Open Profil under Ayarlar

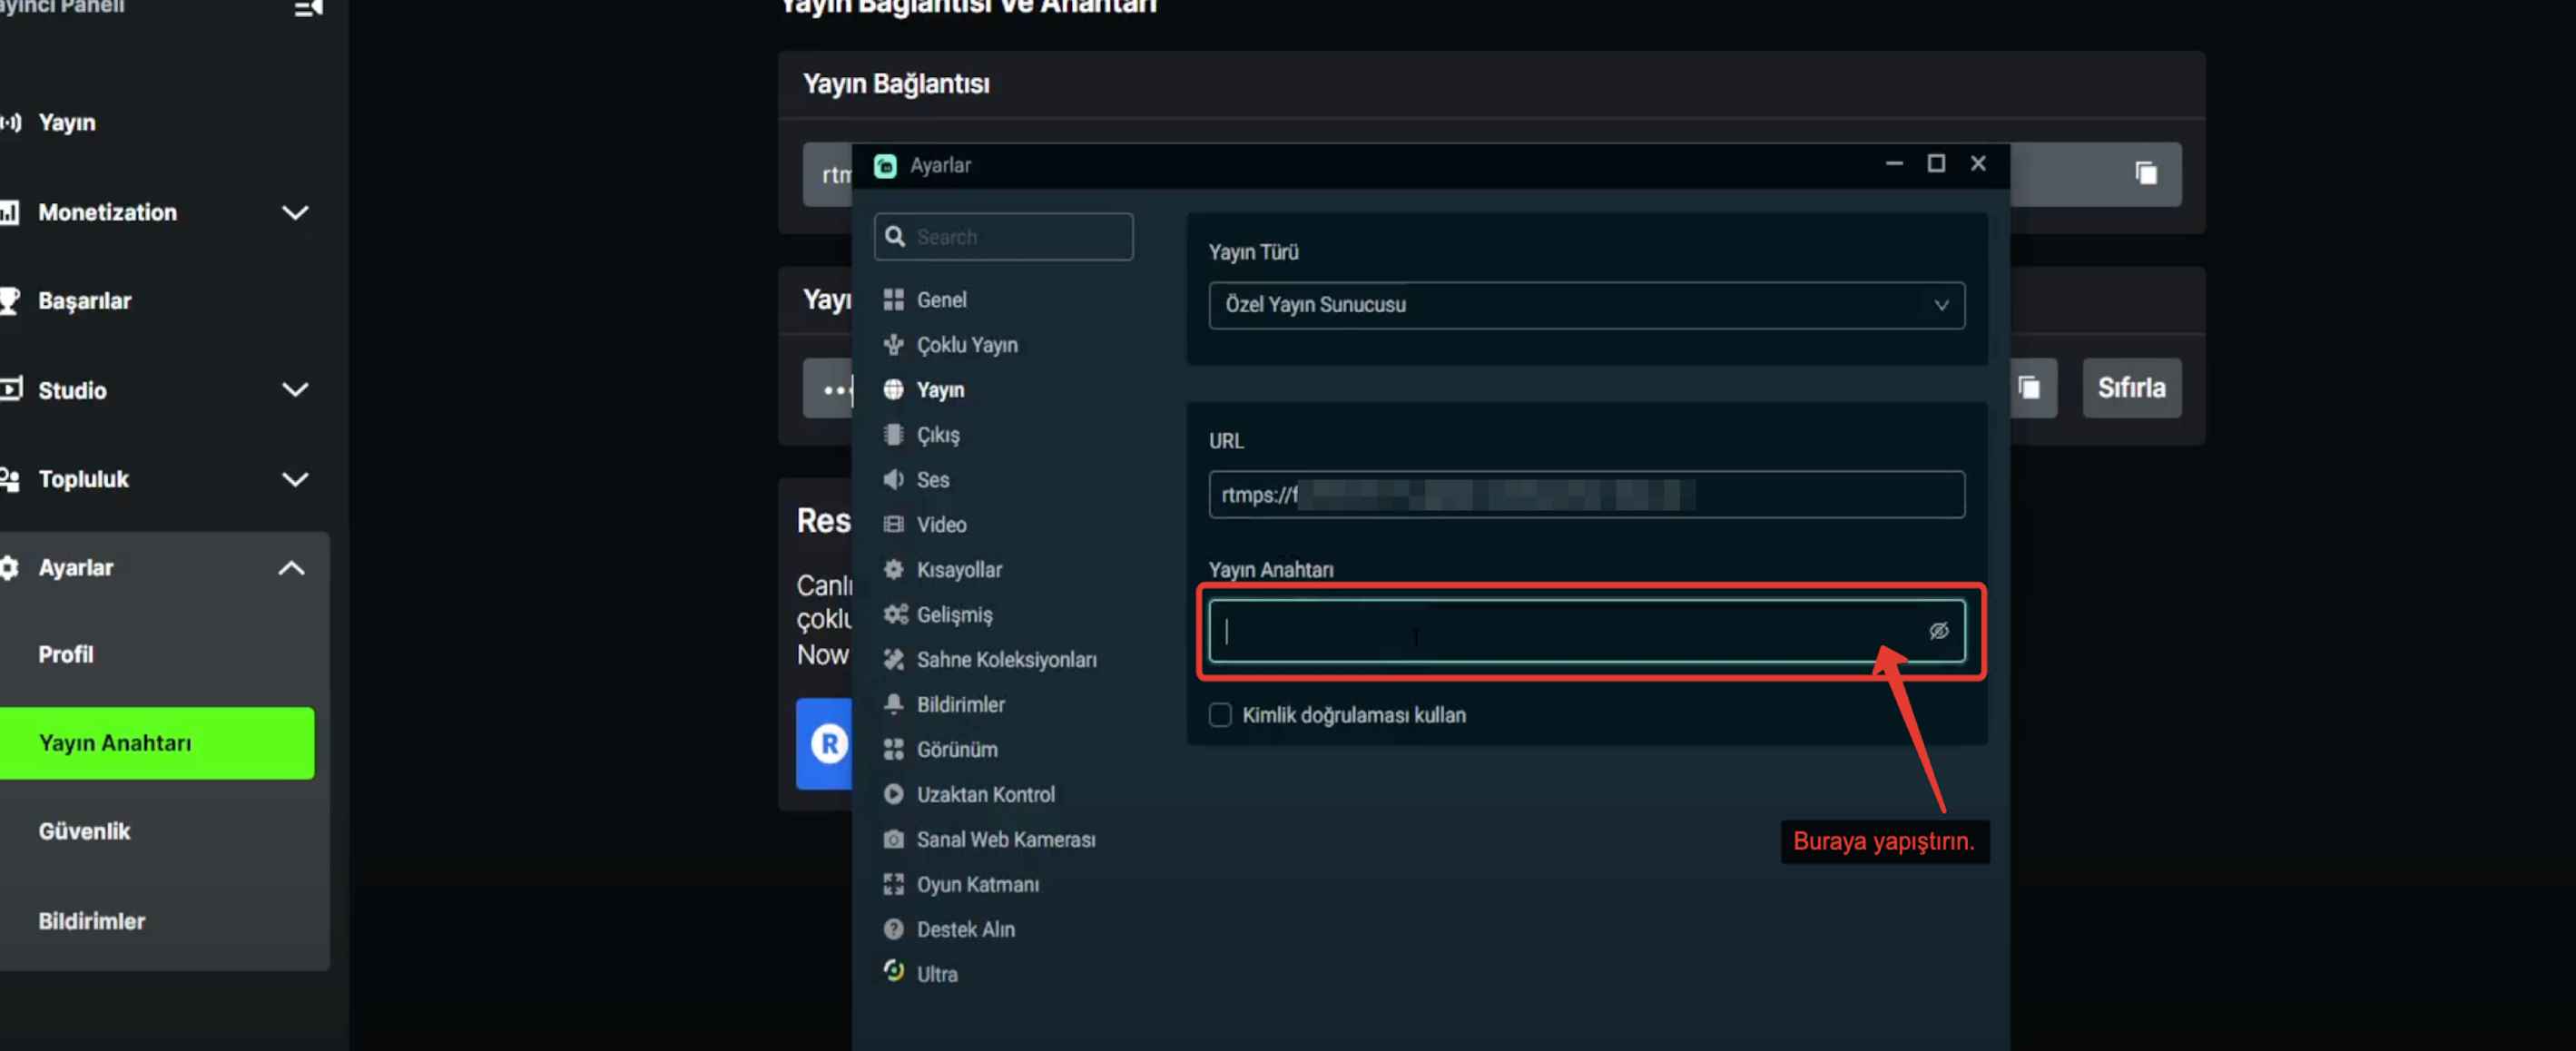[x=66, y=654]
